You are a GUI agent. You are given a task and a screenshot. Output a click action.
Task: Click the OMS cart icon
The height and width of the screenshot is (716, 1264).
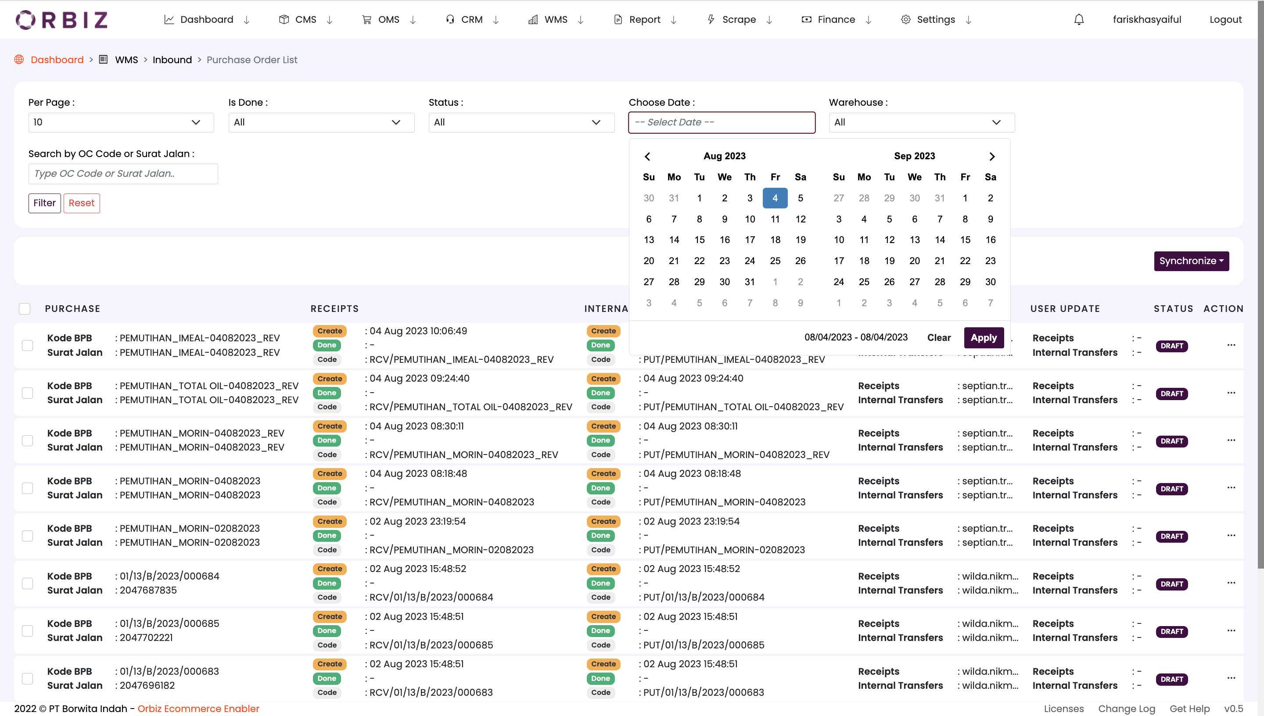(366, 20)
